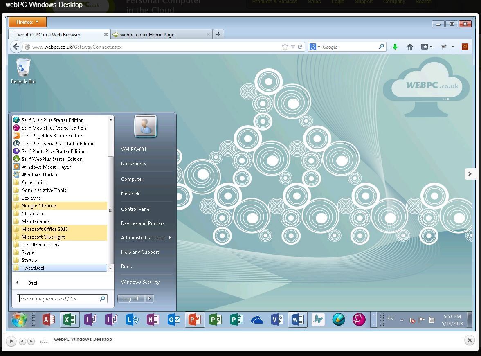This screenshot has width=481, height=356.
Task: Expand the Google Chrome folder
Action: click(60, 205)
